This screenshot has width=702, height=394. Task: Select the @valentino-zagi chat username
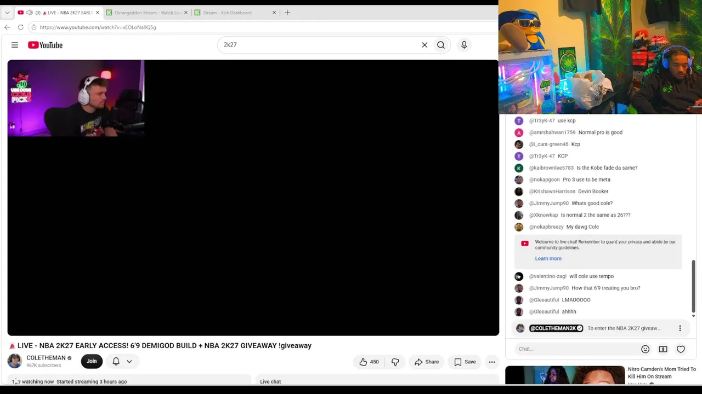point(548,276)
